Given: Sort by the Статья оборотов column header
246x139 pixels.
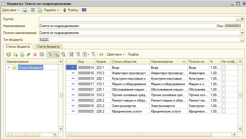Looking at the screenshot, I should tap(130, 62).
